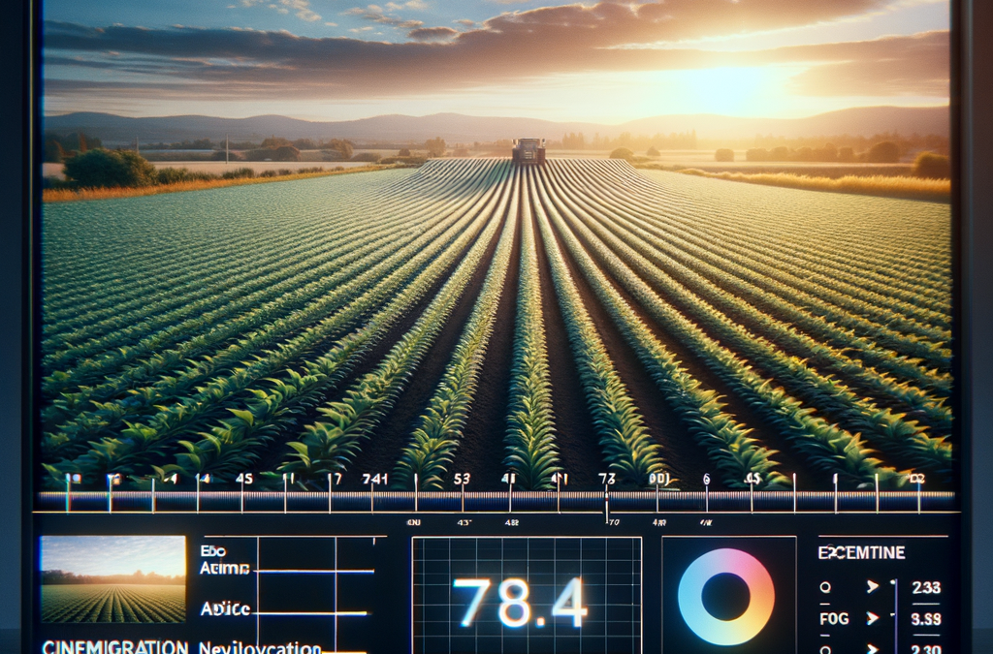This screenshot has width=993, height=654.
Task: Jump to timeline marker 741
Action: pos(374,479)
